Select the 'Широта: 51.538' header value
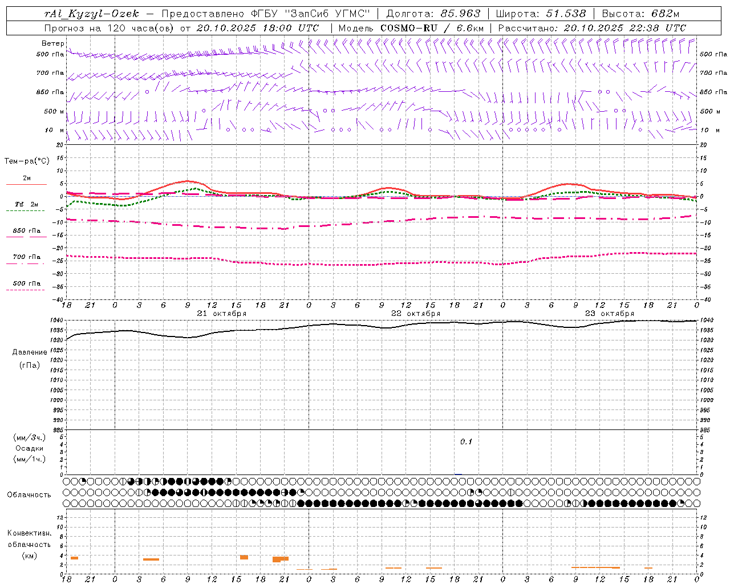Image resolution: width=730 pixels, height=584 pixels. 541,14
